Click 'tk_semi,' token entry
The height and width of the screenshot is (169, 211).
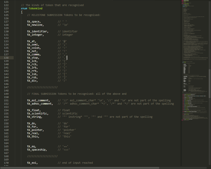tap(33, 44)
